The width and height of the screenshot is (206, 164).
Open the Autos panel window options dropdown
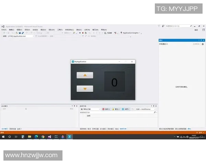click(72, 106)
